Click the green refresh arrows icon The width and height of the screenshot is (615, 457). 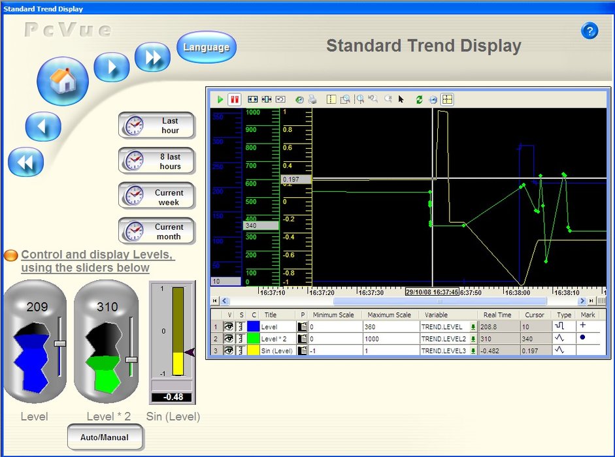coord(419,100)
